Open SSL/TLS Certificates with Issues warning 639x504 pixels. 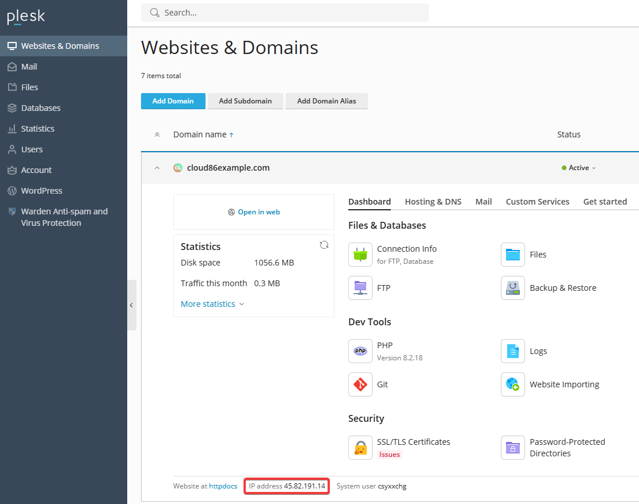pyautogui.click(x=360, y=447)
